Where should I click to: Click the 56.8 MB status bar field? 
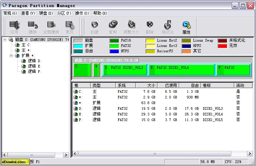[212, 162]
